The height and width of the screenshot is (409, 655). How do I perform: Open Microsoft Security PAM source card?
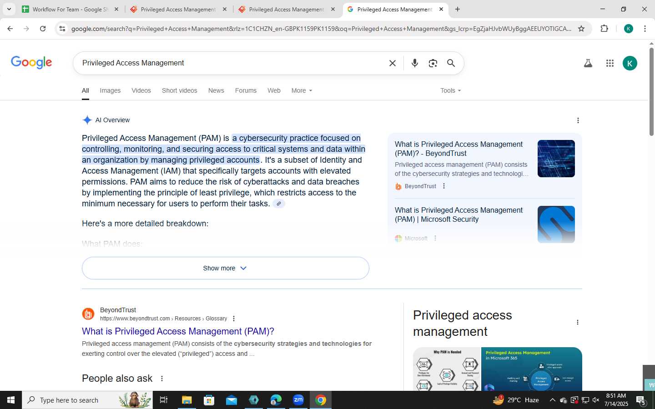click(458, 214)
